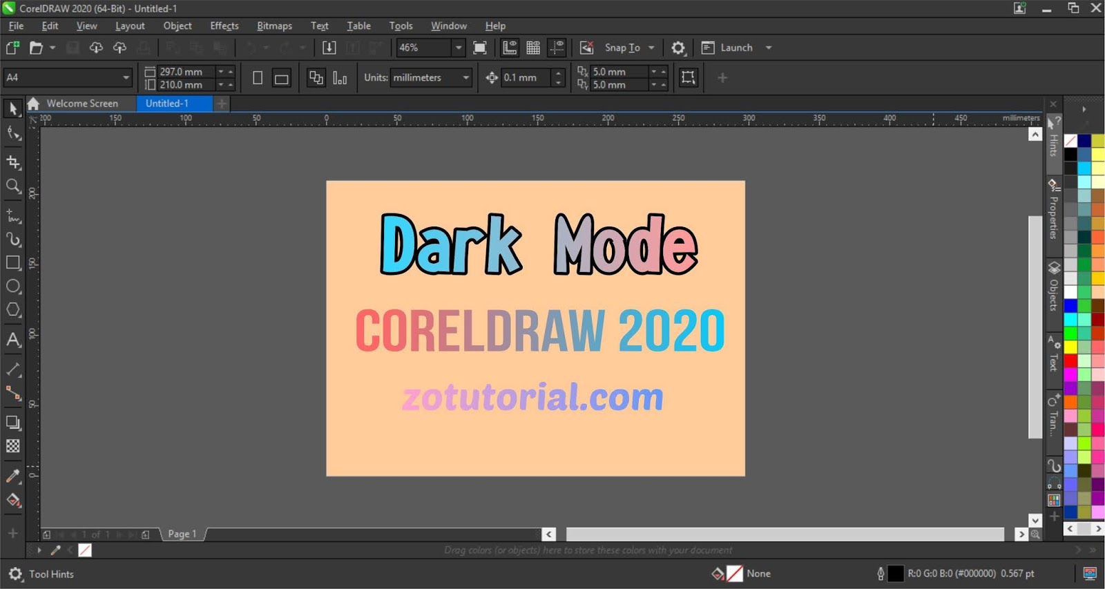Toggle Show Grid button
Screen dimensions: 1105x589
click(533, 48)
